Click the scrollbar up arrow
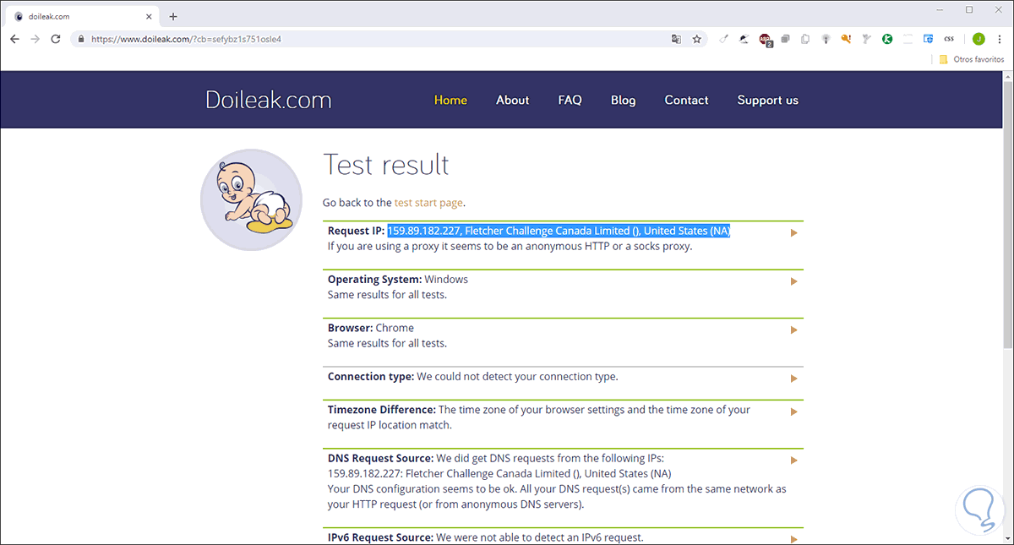The width and height of the screenshot is (1014, 545). click(1007, 76)
